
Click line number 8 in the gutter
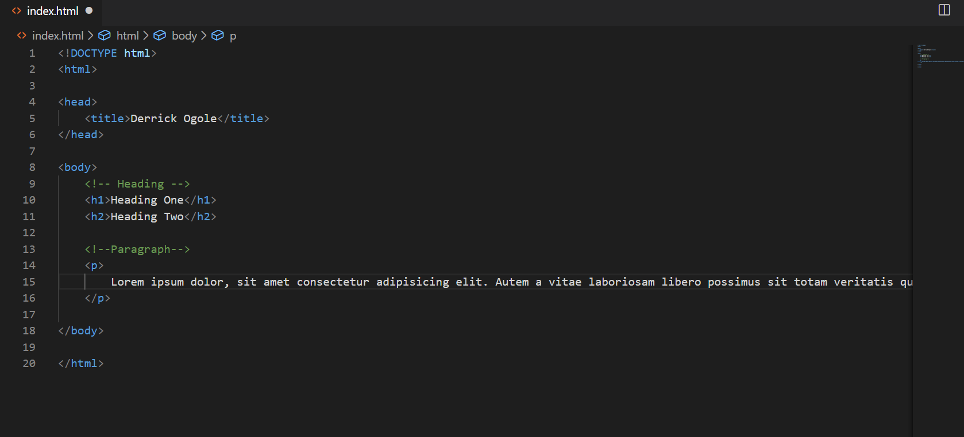(x=32, y=167)
